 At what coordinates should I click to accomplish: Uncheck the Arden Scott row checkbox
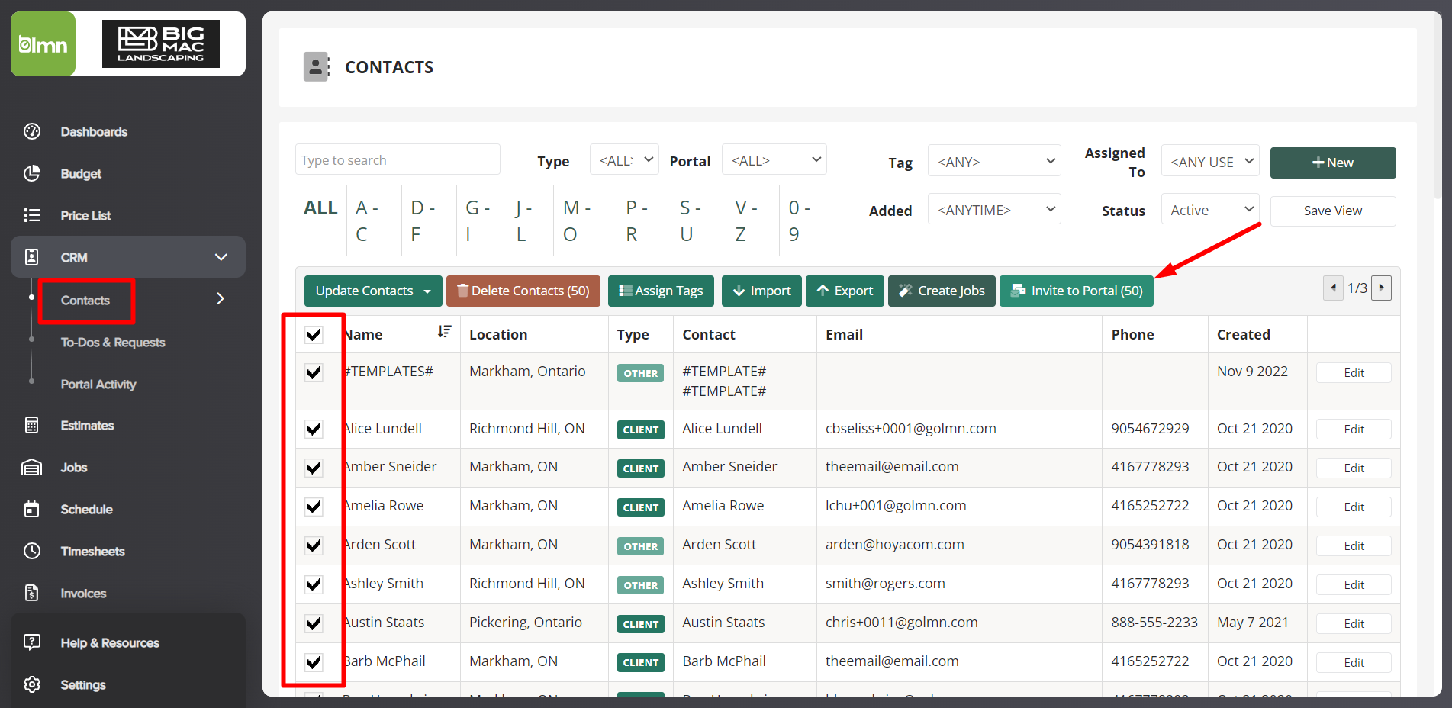[x=314, y=545]
